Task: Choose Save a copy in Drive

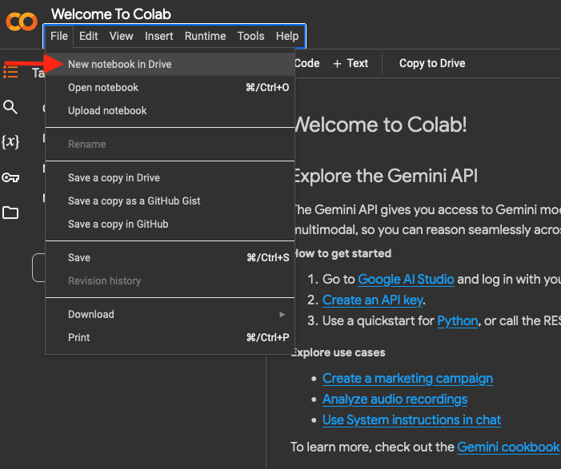Action: [x=114, y=177]
